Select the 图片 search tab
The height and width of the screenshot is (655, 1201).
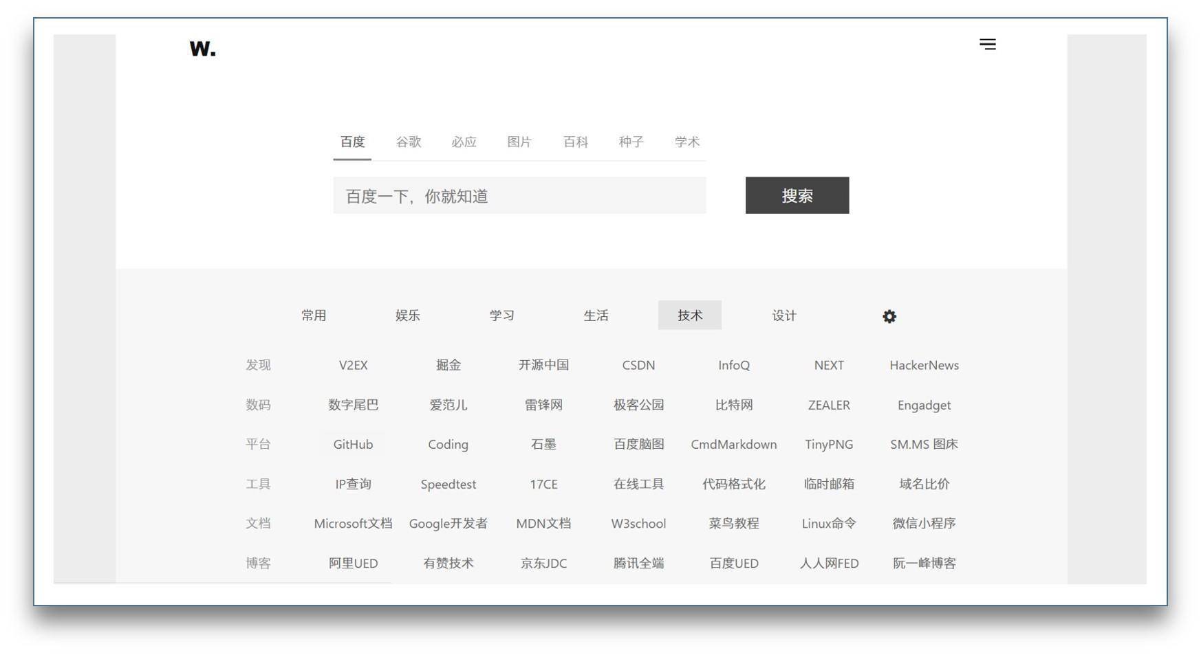(x=520, y=142)
